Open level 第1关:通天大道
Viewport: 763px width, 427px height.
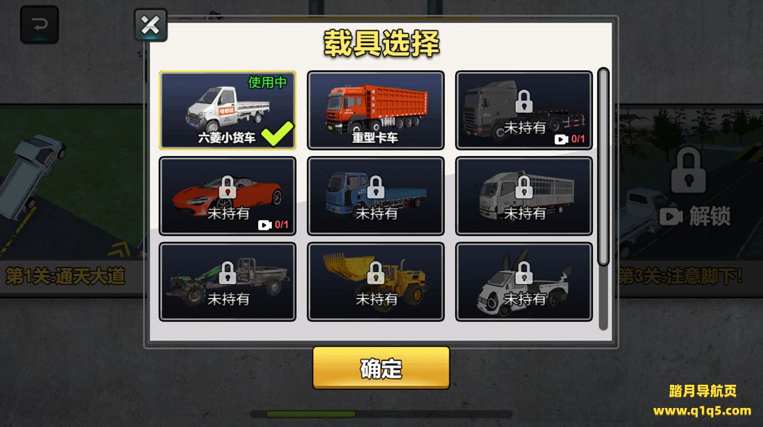[x=66, y=276]
